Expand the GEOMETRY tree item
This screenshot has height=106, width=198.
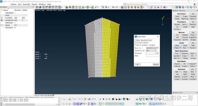pos(4,20)
